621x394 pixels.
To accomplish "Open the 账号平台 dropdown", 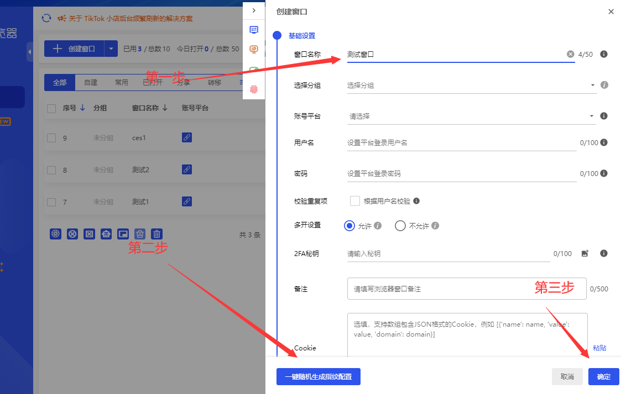I will click(470, 116).
